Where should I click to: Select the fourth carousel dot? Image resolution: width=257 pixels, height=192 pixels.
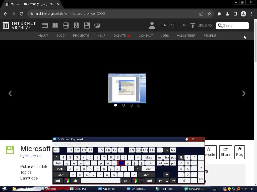pos(139,105)
